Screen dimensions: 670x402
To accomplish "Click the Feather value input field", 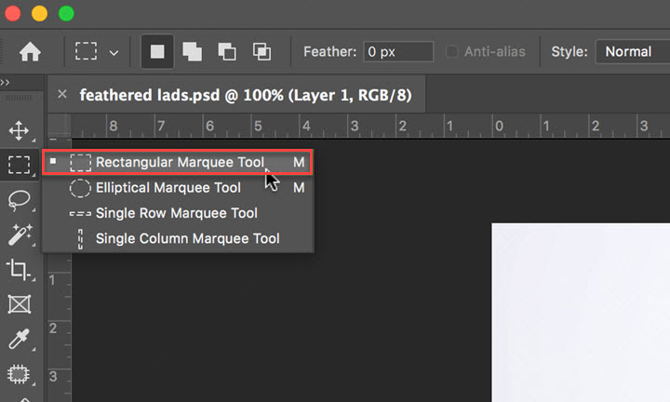I will click(x=398, y=52).
